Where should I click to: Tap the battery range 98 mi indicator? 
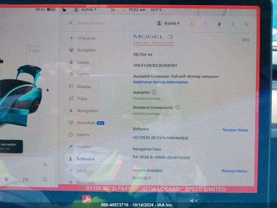pos(45,9)
